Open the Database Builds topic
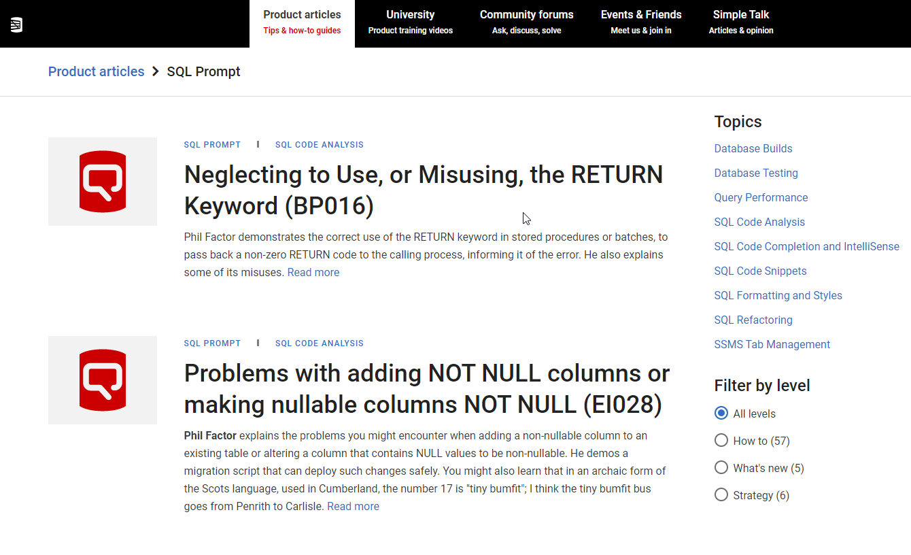Image resolution: width=911 pixels, height=555 pixels. pos(753,148)
